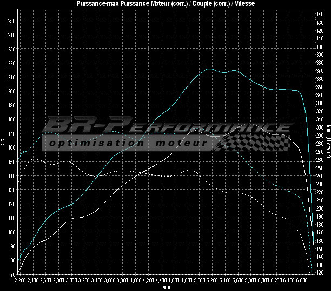Click the 1/min x-axis label
Viewport: 331px width, 291px height.
point(165,287)
